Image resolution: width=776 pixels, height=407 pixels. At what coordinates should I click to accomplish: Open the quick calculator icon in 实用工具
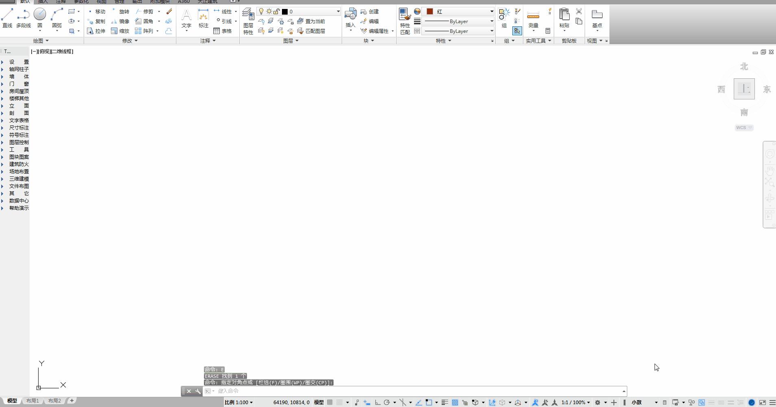pos(548,31)
